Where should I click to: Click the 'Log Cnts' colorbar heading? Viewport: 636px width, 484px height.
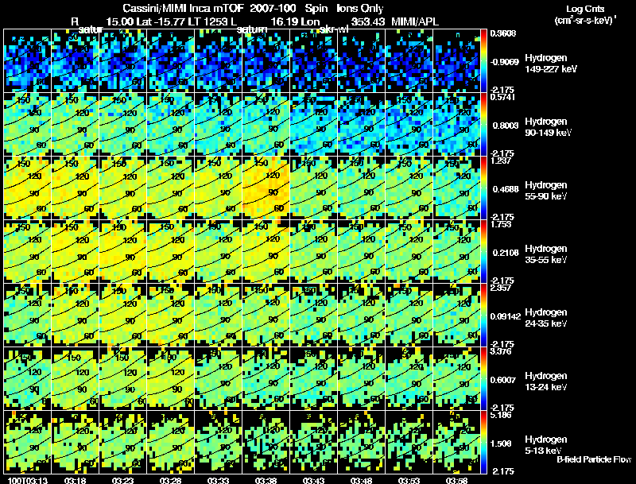[x=585, y=10]
